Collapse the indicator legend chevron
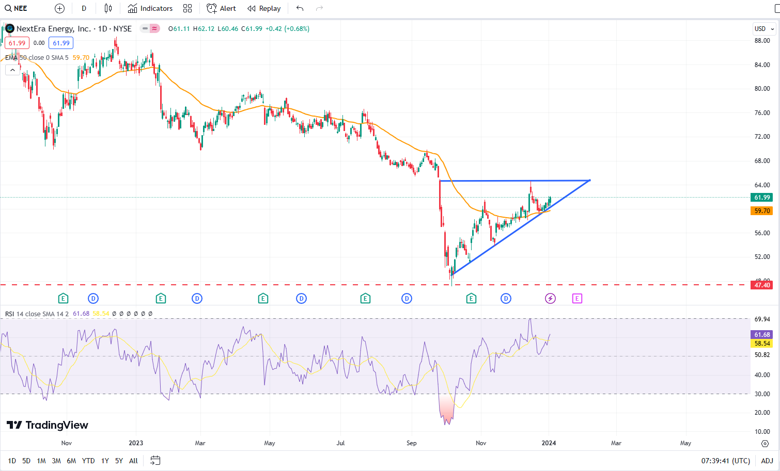Viewport: 780px width, 471px height. pyautogui.click(x=12, y=70)
